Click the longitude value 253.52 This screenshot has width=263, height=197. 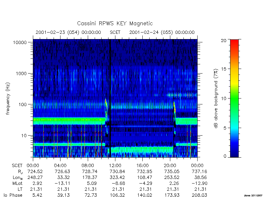tap(172, 177)
